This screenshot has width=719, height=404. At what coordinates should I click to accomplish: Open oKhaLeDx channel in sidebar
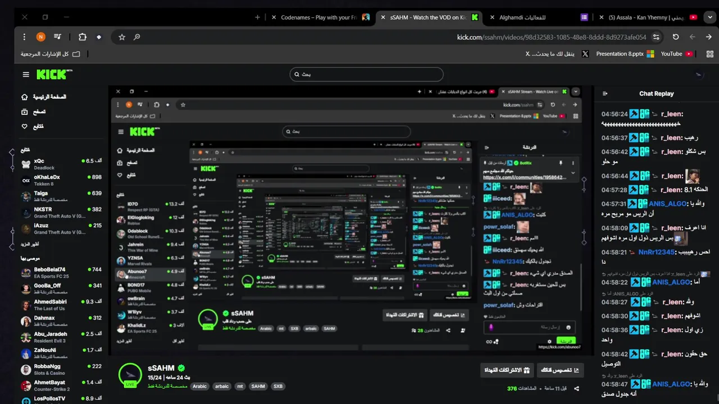[62, 180]
